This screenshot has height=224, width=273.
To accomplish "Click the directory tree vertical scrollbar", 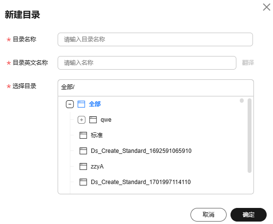I will pyautogui.click(x=250, y=135).
